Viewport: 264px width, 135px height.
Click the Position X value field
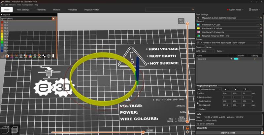click(227, 93)
